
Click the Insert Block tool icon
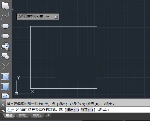click(5, 46)
